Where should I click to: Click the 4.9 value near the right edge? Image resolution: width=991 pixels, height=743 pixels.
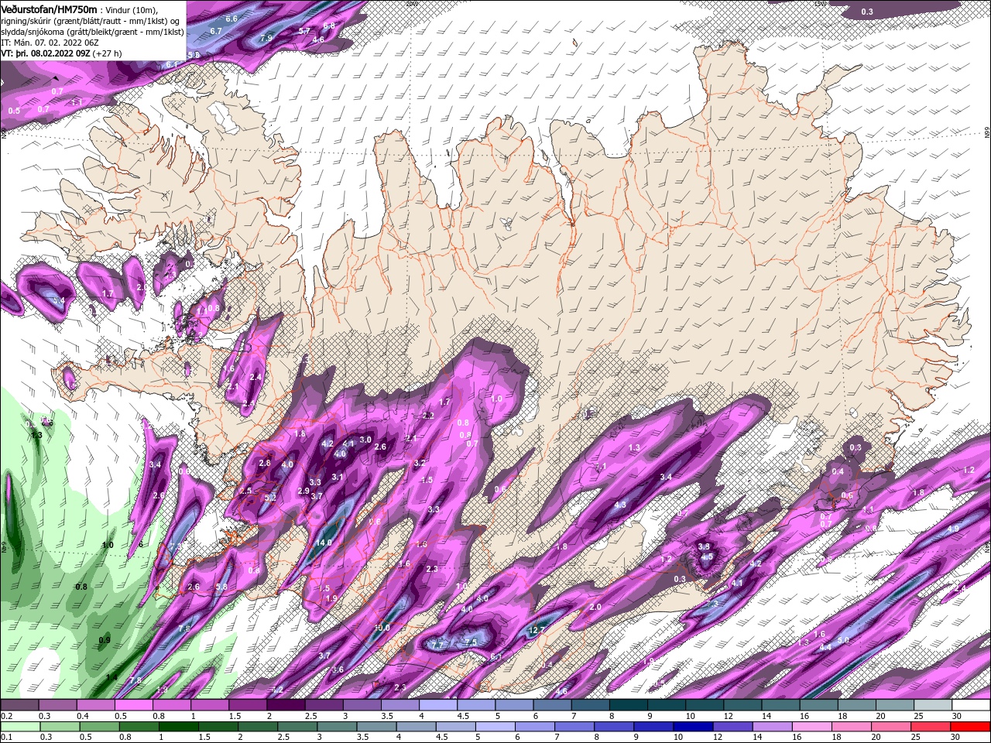952,529
